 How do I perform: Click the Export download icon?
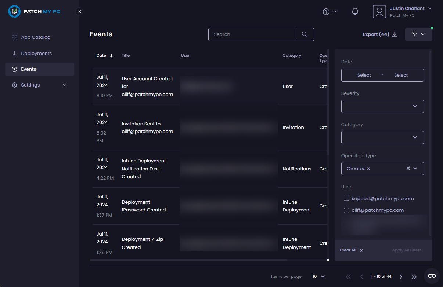[x=395, y=34]
